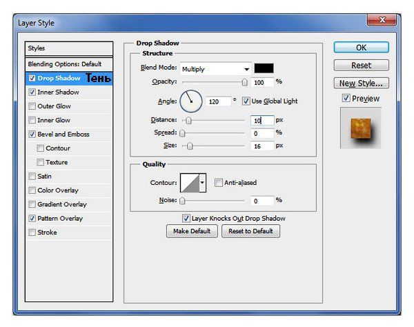Enable the Contour sub-option checkbox
The height and width of the screenshot is (327, 414).
pos(40,148)
